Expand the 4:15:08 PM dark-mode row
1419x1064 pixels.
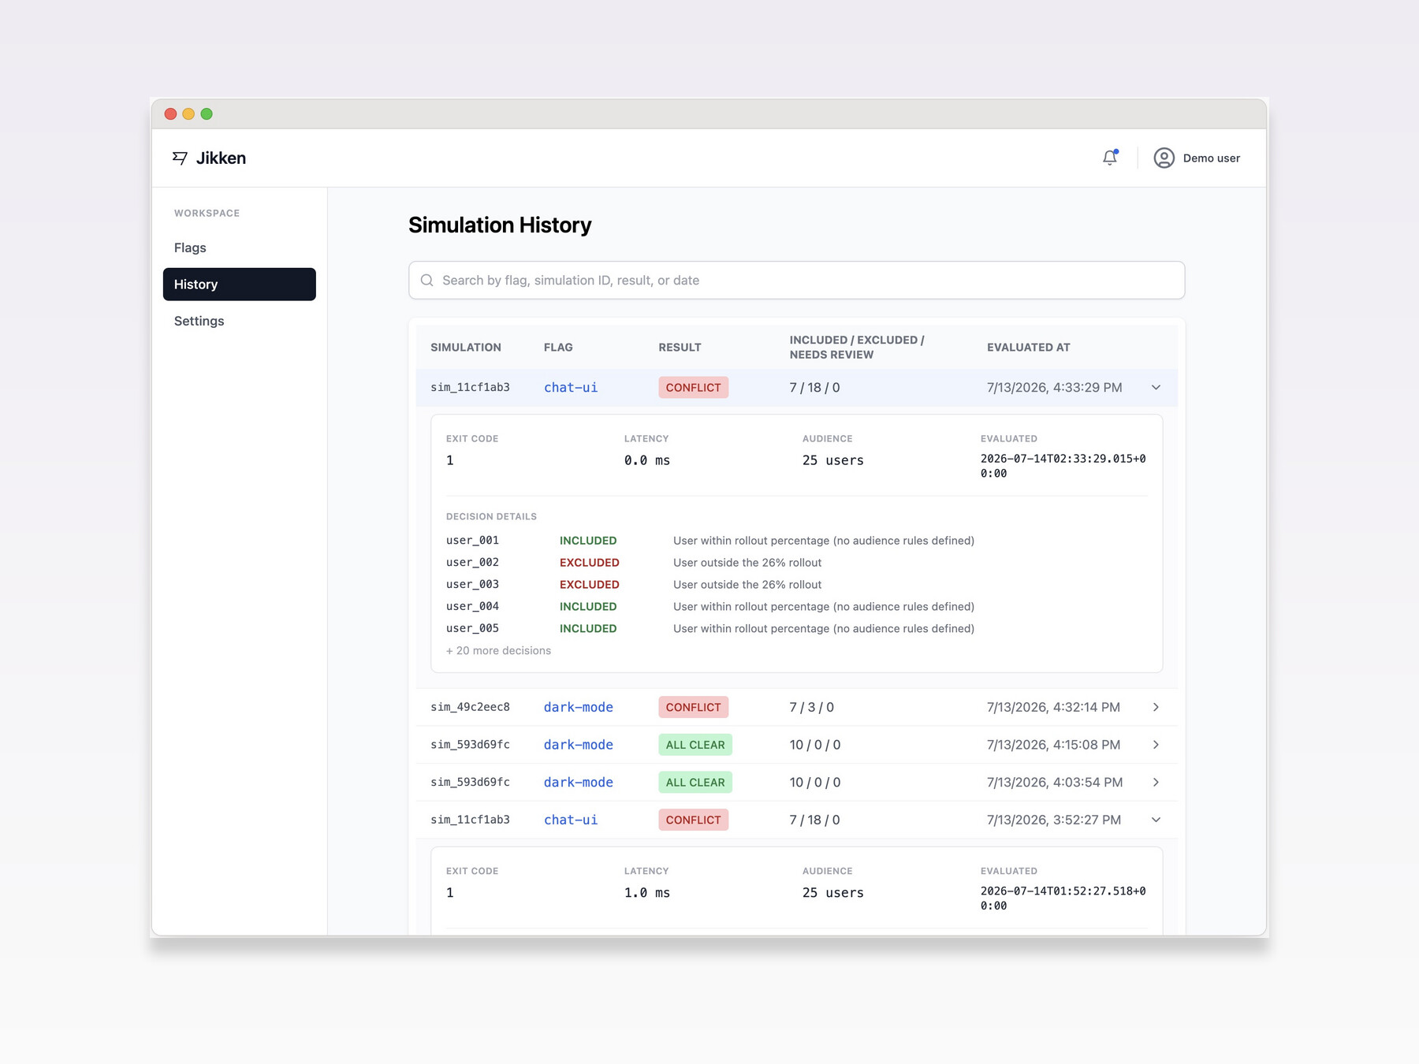(1156, 745)
